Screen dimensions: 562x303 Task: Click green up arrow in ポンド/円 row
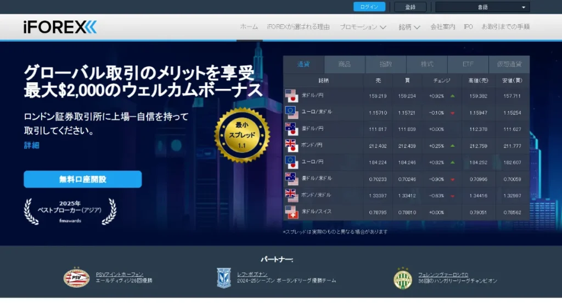pos(453,146)
